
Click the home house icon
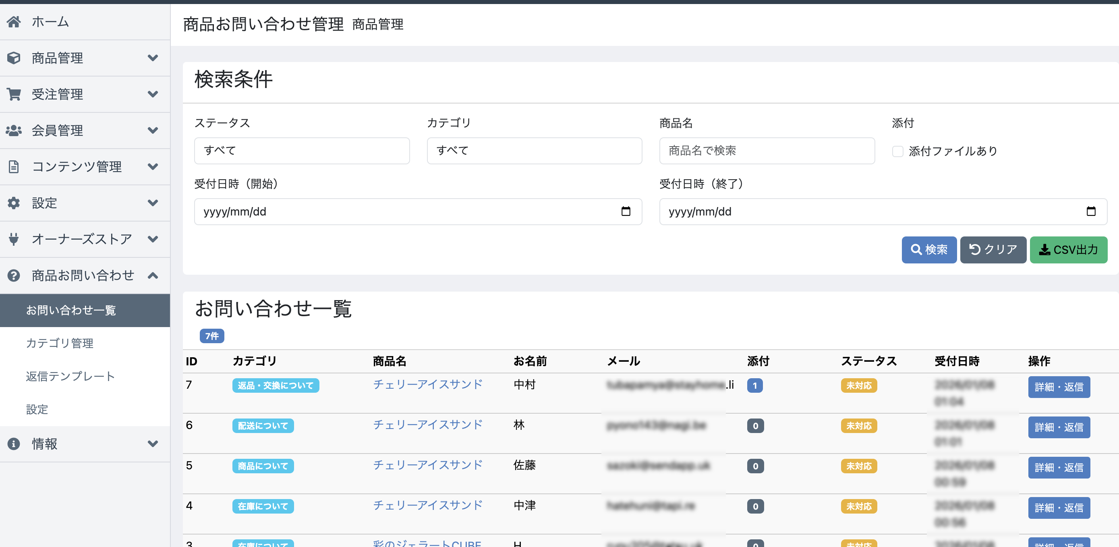(x=13, y=21)
